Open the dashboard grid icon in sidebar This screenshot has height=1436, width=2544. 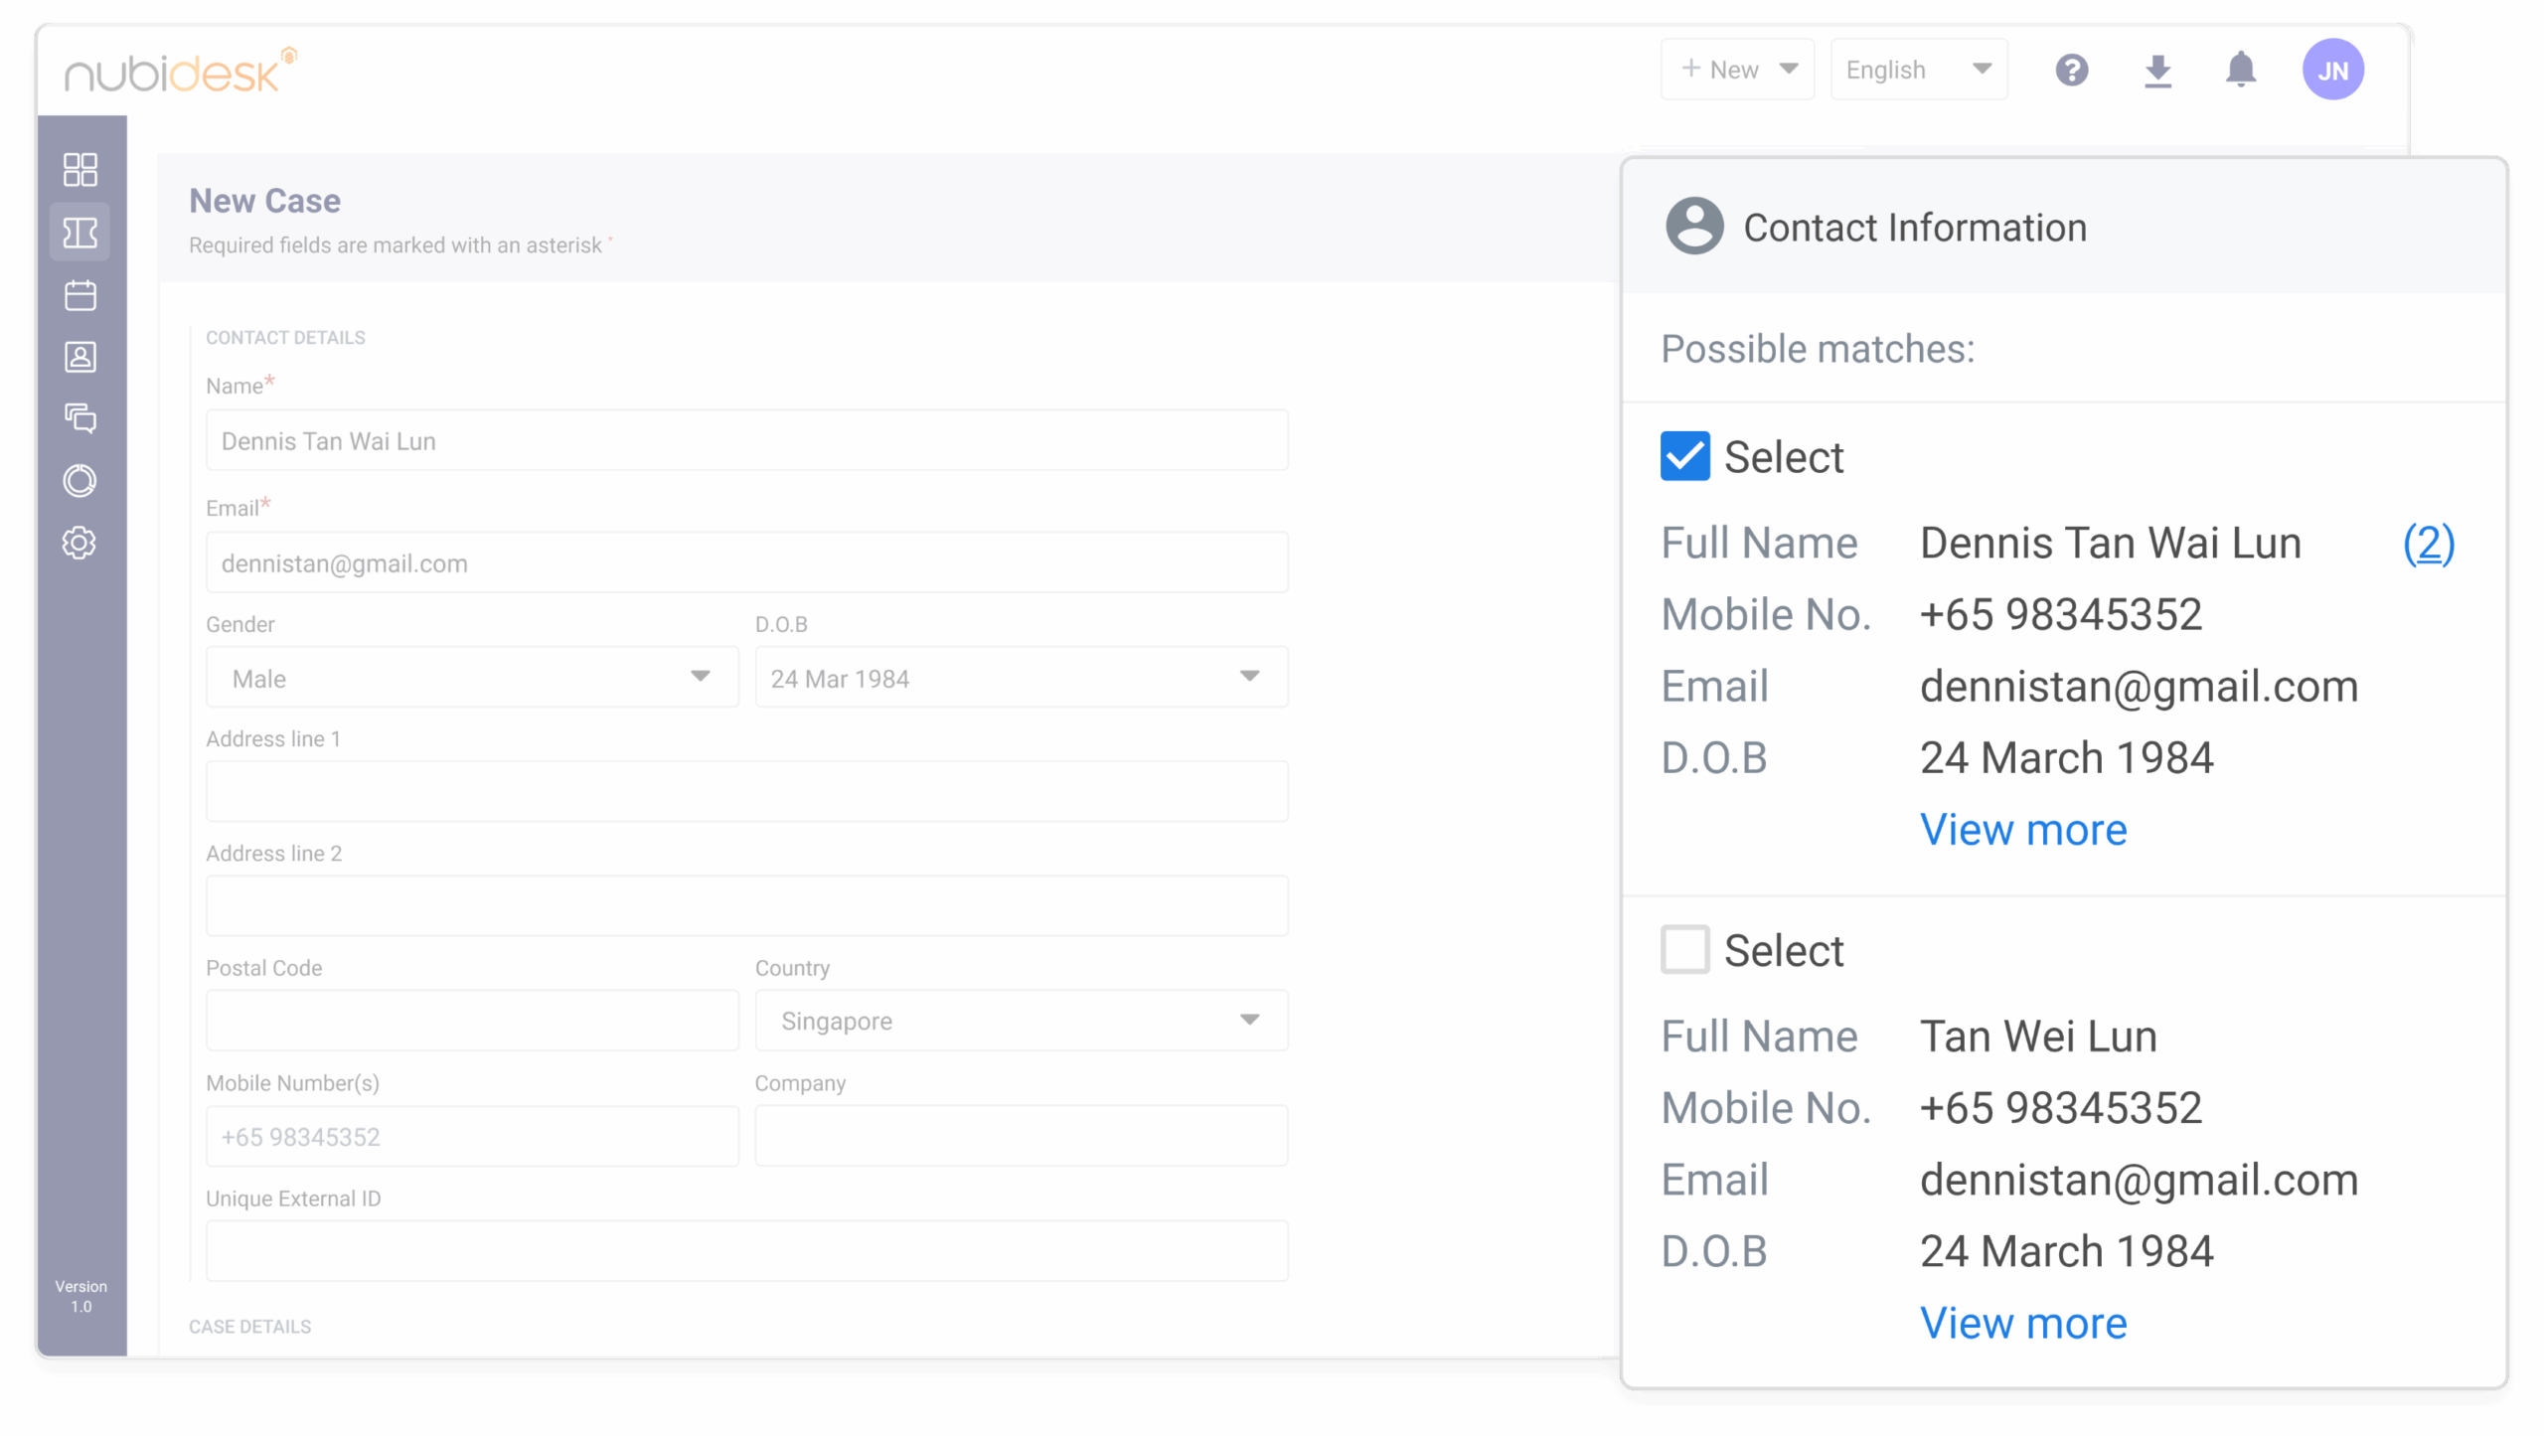[80, 169]
